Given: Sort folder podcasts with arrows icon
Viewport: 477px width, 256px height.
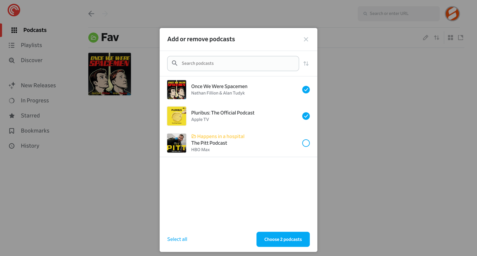Looking at the screenshot, I should coord(437,38).
